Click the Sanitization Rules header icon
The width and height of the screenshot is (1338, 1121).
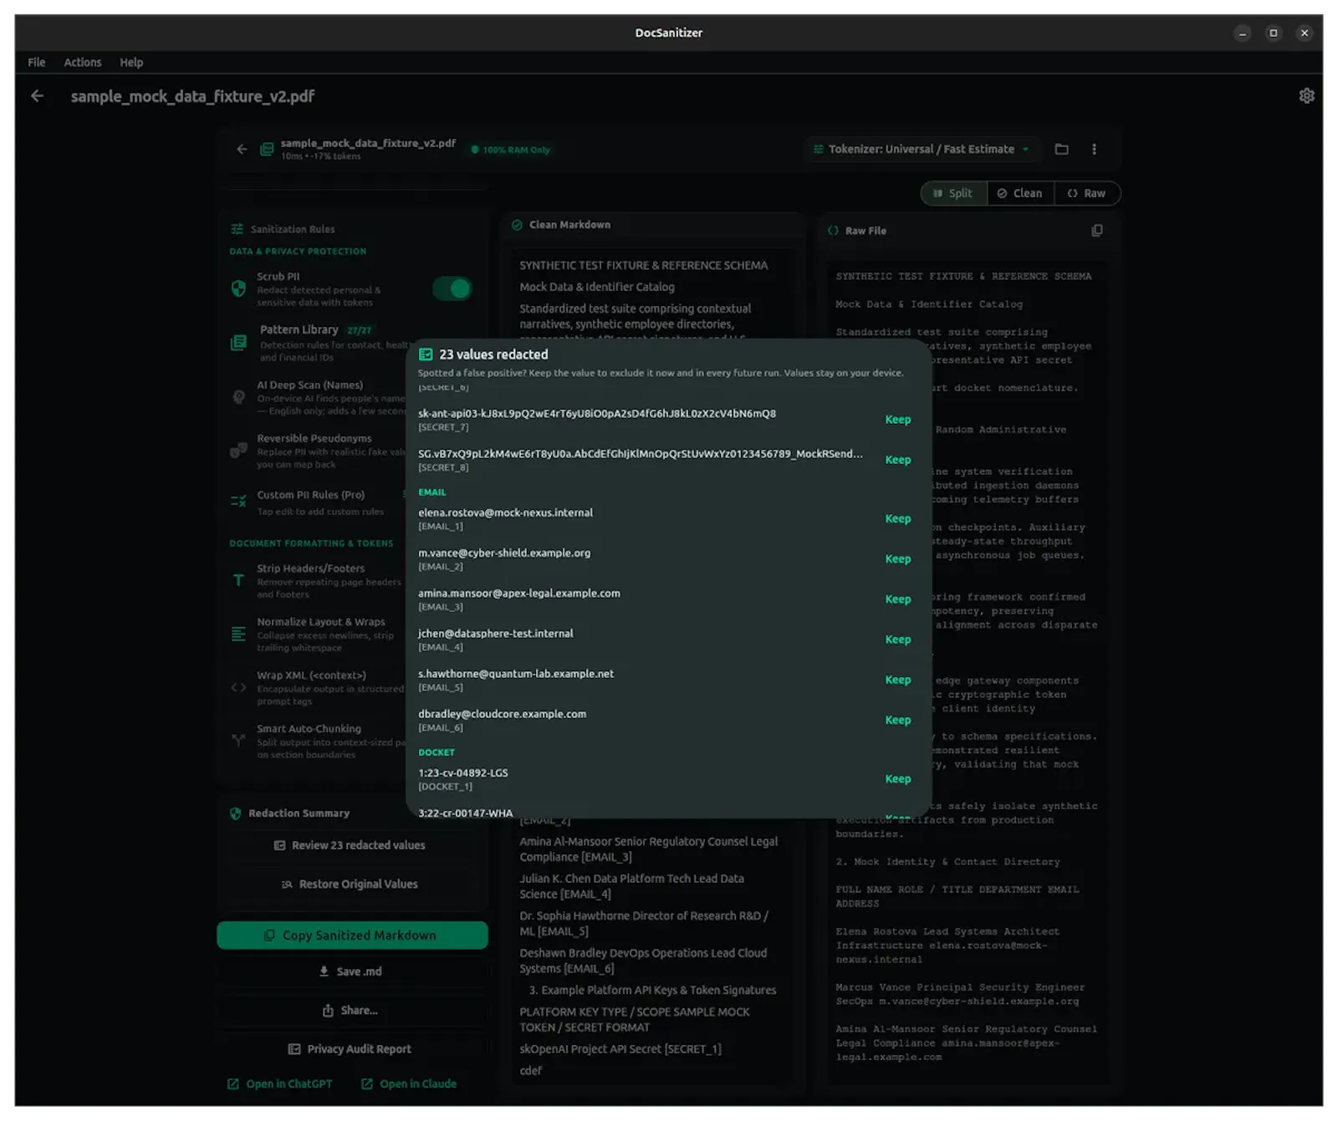237,229
